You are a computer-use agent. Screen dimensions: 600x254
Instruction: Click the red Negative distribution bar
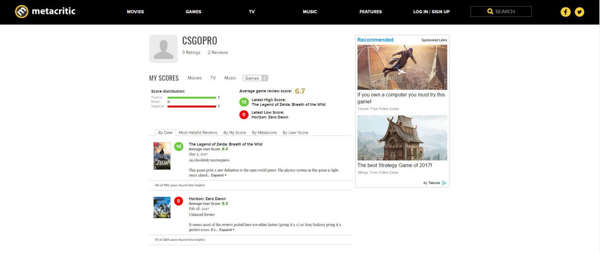click(192, 106)
